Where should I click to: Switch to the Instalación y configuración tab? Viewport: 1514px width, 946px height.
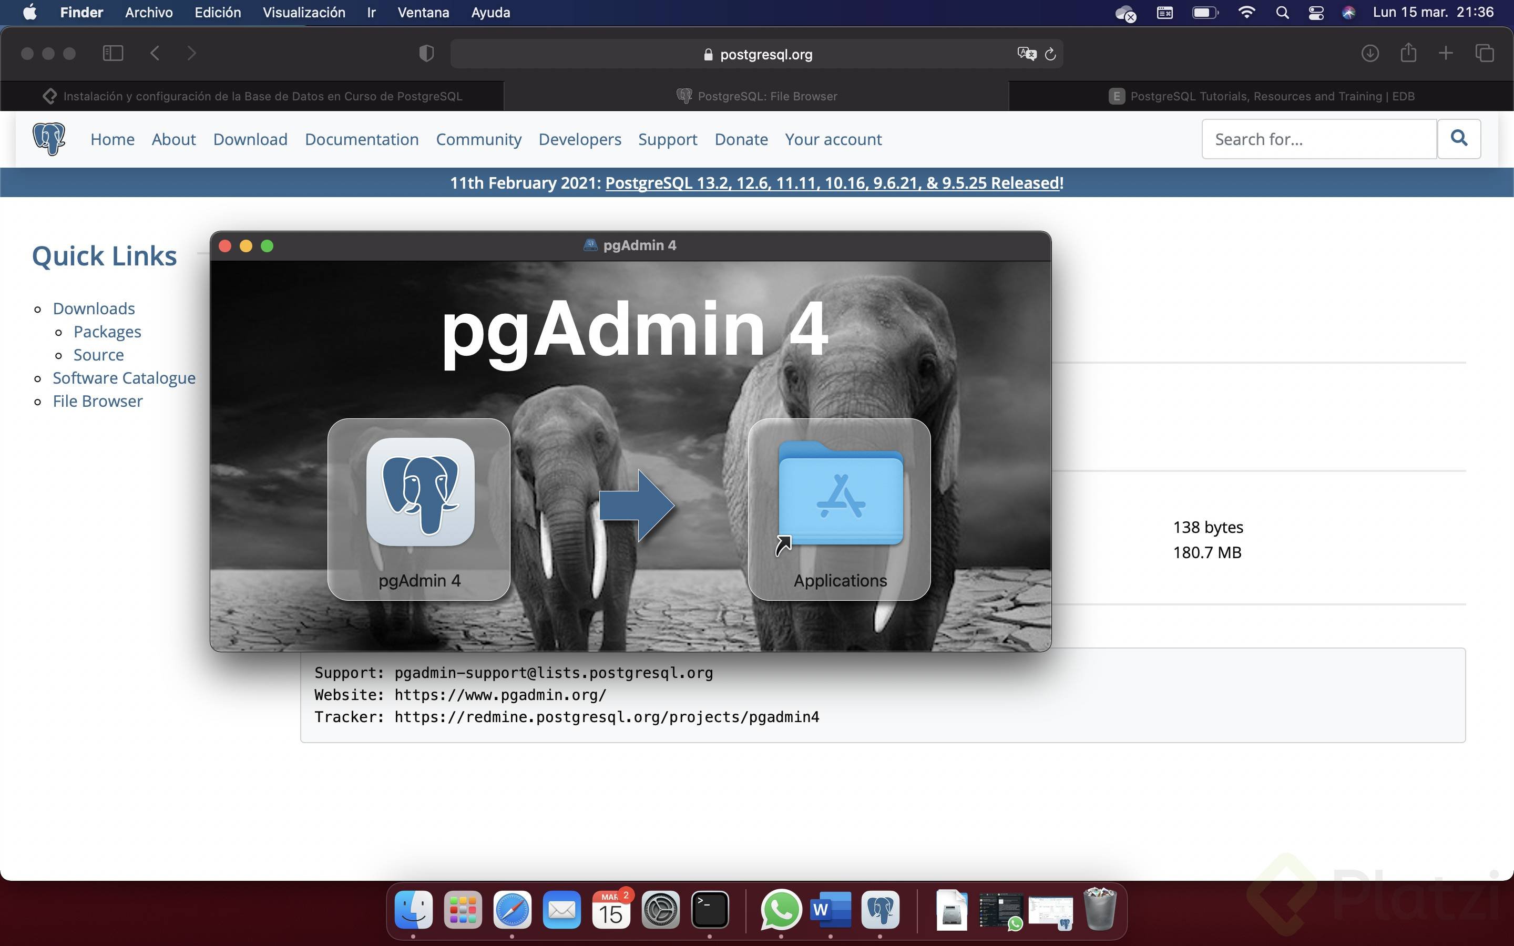(x=252, y=96)
